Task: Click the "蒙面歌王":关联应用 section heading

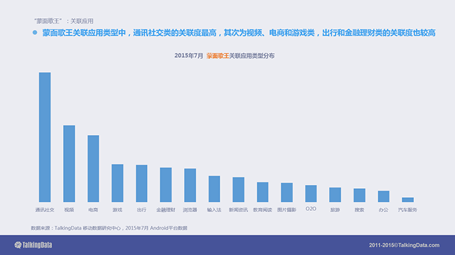Action: point(64,21)
